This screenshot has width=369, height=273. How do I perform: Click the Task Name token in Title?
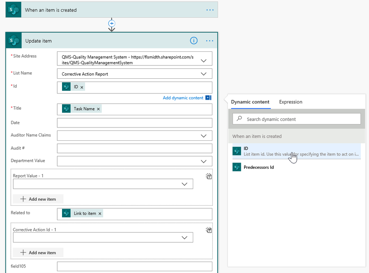pyautogui.click(x=81, y=109)
